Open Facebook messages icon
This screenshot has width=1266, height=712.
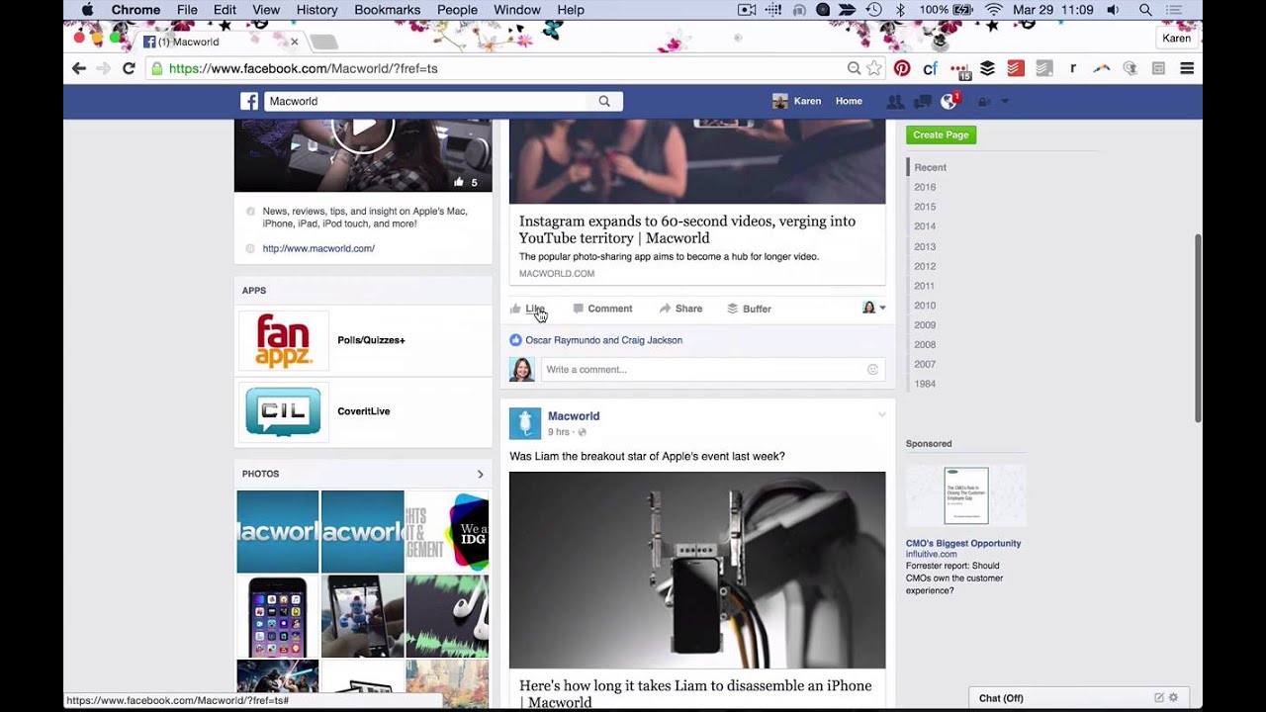coord(922,101)
